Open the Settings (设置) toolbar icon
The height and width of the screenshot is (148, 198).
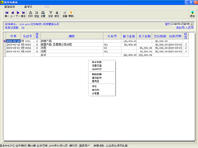coord(43,14)
